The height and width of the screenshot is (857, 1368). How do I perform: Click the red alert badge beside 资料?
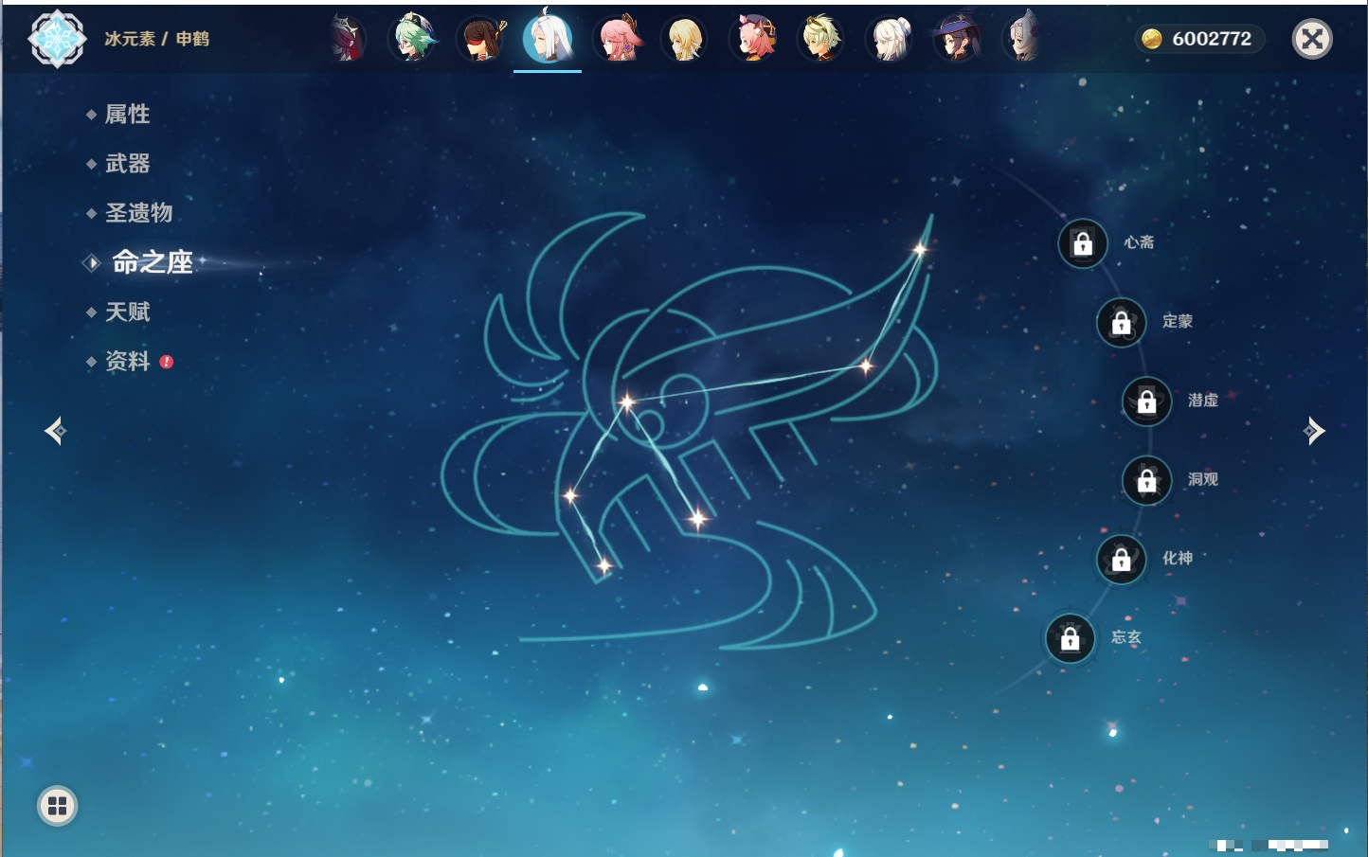pyautogui.click(x=167, y=362)
